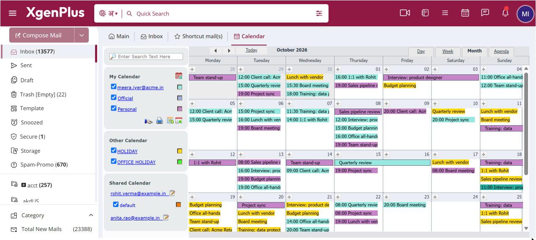The image size is (536, 240).
Task: Expand the acct (257) folder
Action: tap(23, 185)
